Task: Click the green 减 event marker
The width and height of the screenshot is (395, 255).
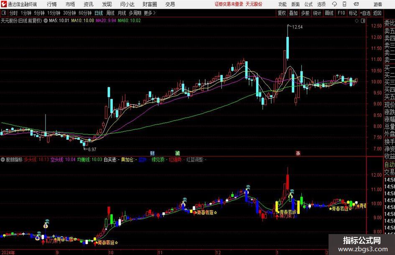Action: pos(178,153)
